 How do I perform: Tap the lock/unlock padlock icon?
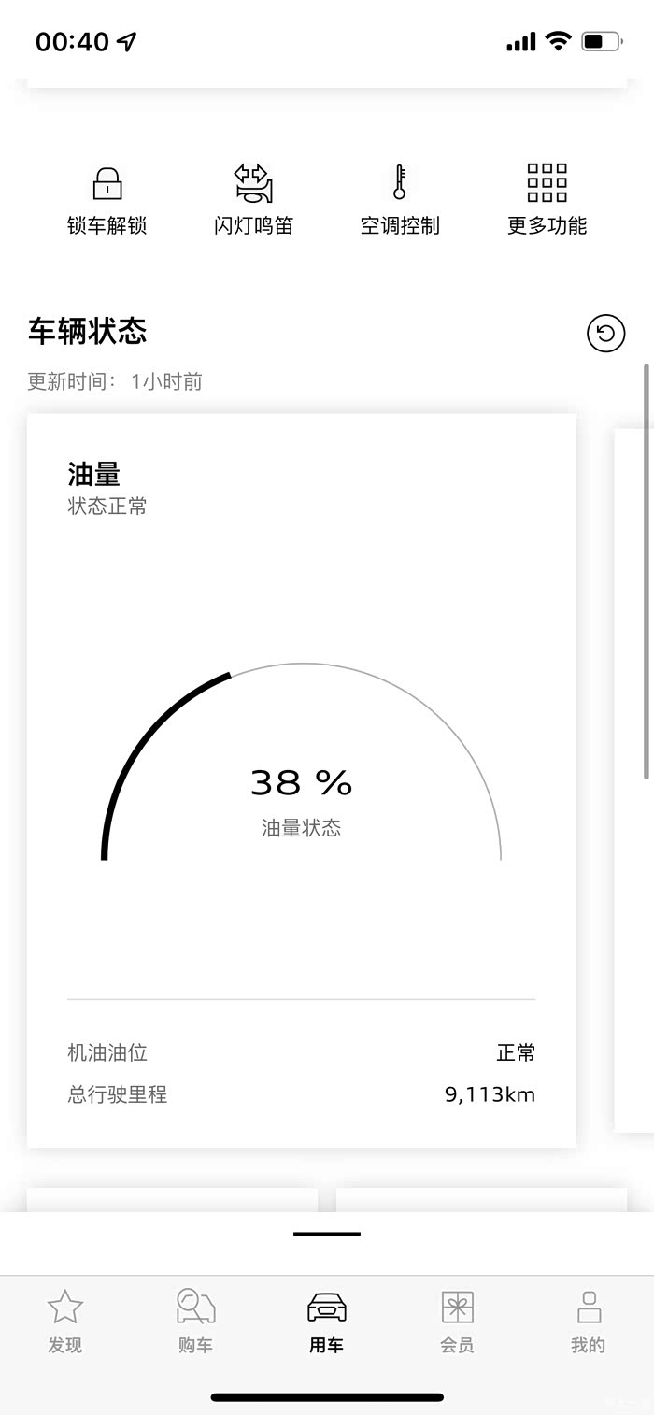(107, 183)
